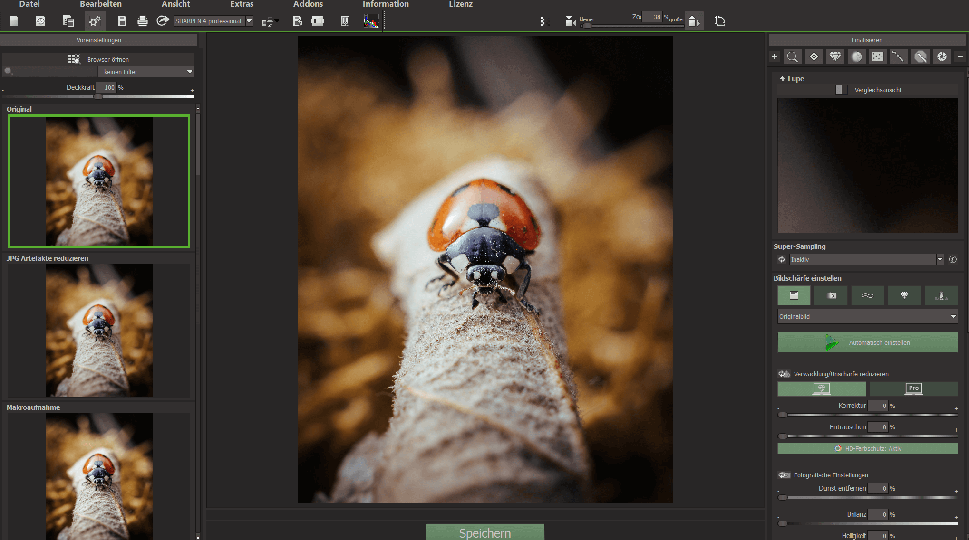The width and height of the screenshot is (969, 540).
Task: Click the Ansicht menu item
Action: pos(174,5)
